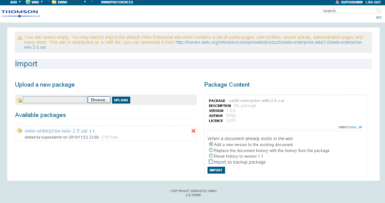The image size is (385, 203).
Task: Click the superadmin user avatar icon
Action: [337, 2]
